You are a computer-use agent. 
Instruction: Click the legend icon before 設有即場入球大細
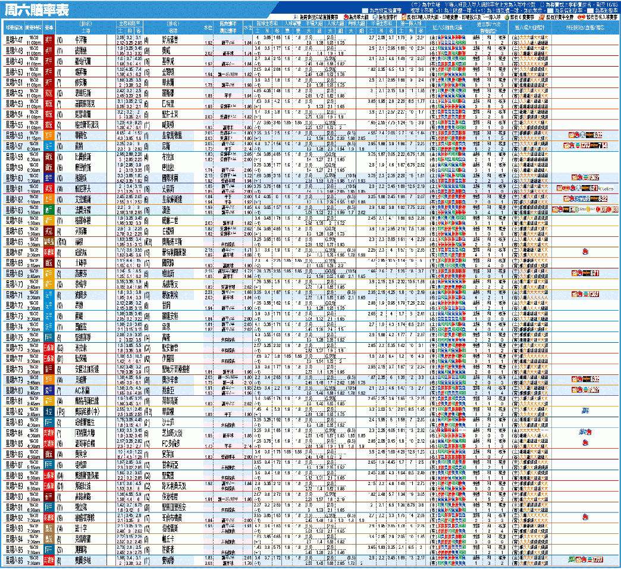pyautogui.click(x=404, y=17)
